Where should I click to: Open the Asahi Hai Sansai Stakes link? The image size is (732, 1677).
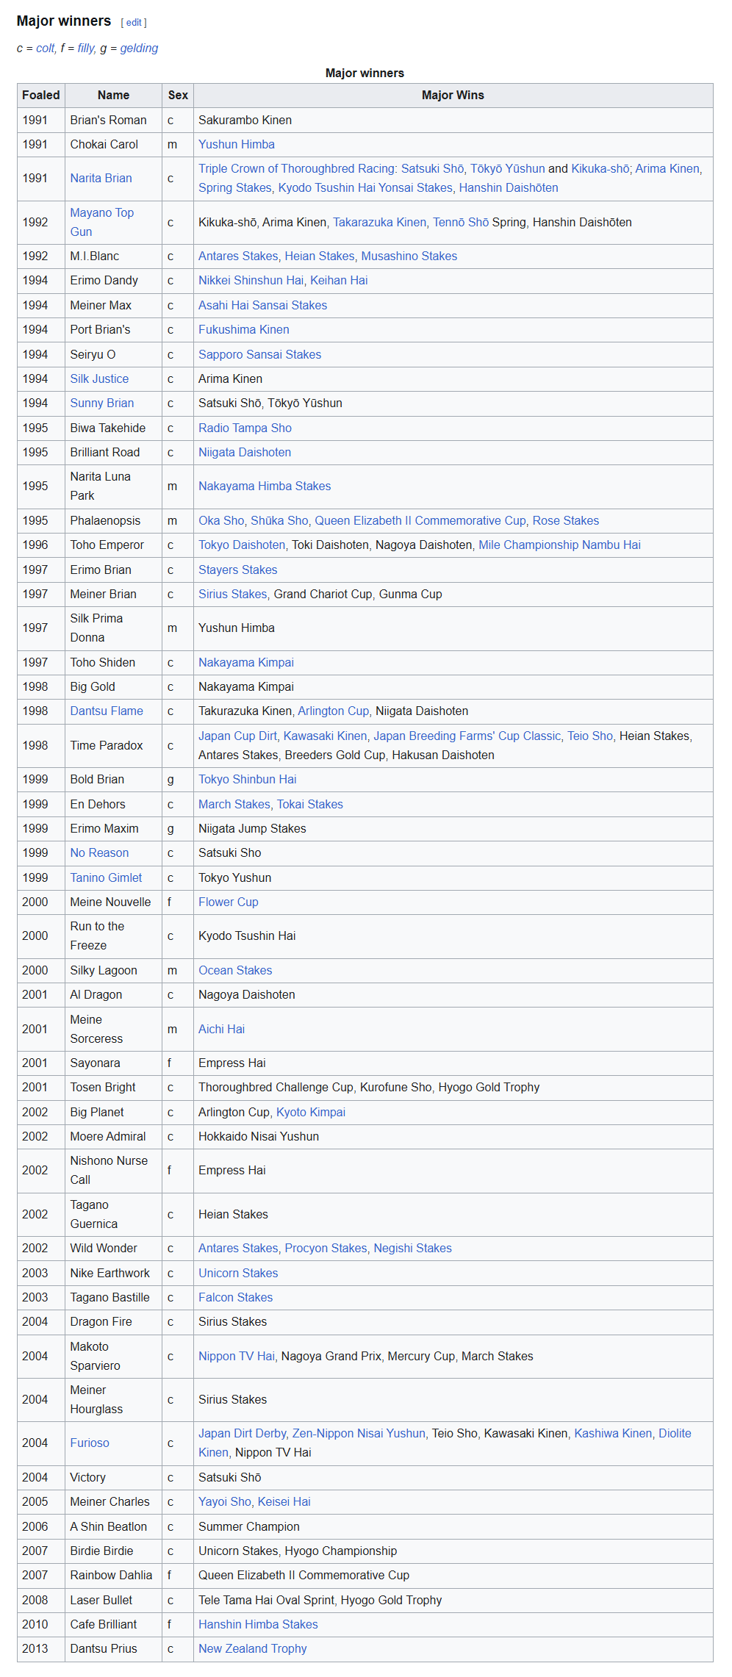point(262,306)
